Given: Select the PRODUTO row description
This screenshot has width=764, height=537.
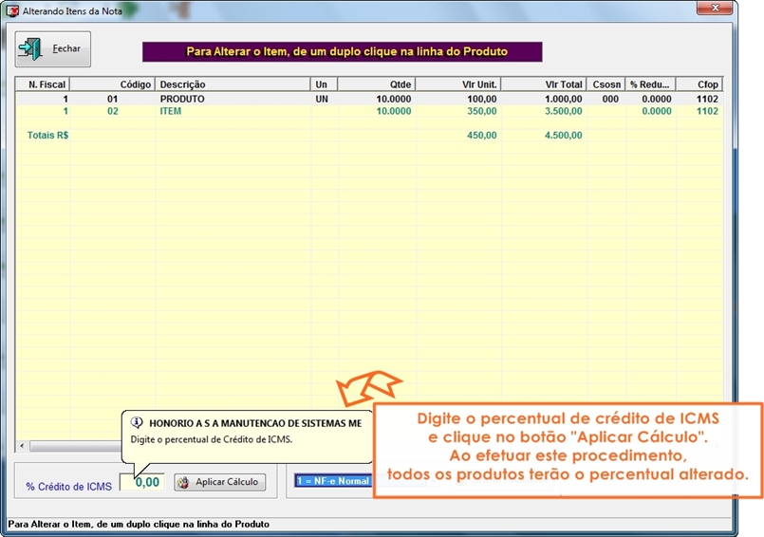Looking at the screenshot, I should 182,99.
